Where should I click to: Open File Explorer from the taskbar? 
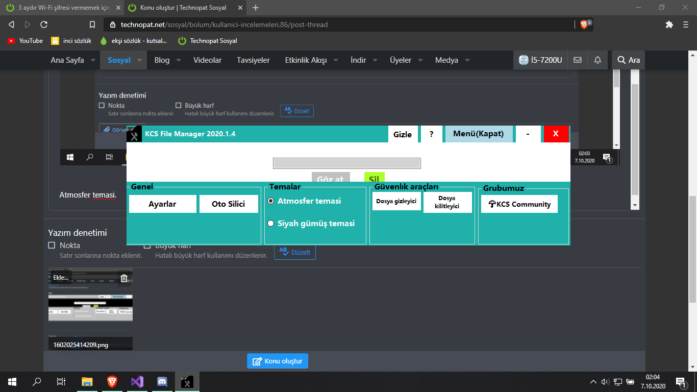tap(87, 381)
